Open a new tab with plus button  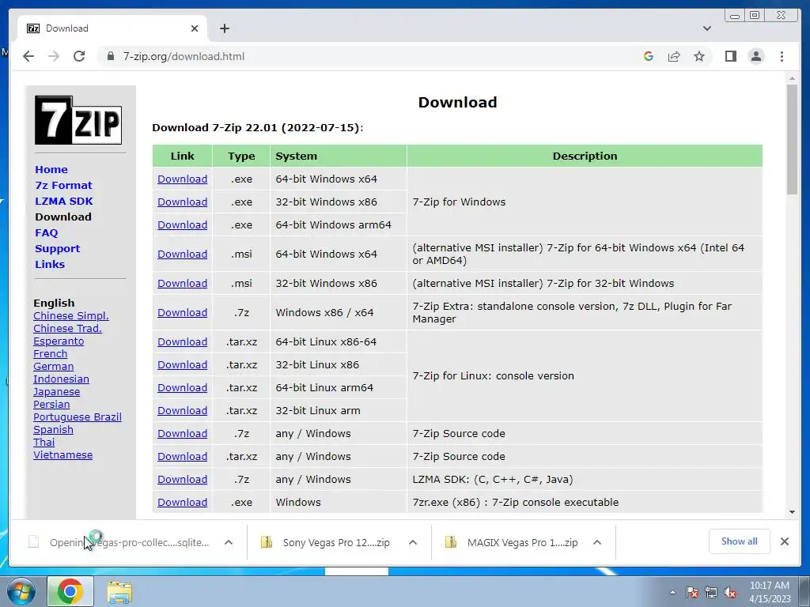(224, 28)
